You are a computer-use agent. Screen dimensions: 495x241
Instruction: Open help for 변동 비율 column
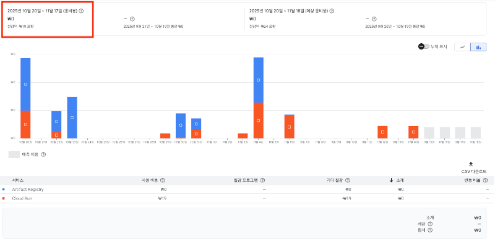(x=485, y=180)
